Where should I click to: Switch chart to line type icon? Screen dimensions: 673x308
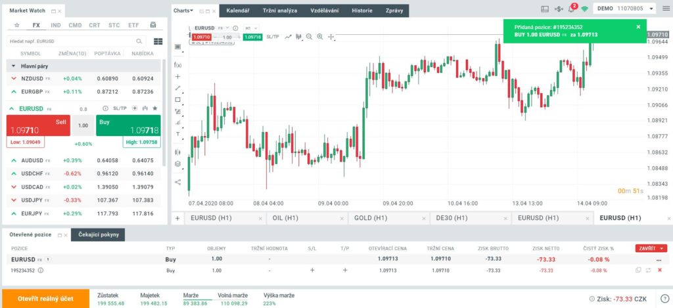pos(288,37)
